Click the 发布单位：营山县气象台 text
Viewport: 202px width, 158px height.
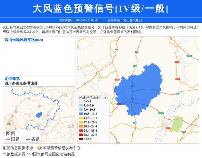point(125,20)
